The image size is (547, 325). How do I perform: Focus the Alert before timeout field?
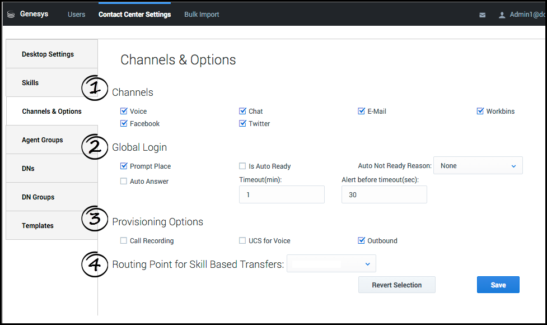[x=384, y=195]
